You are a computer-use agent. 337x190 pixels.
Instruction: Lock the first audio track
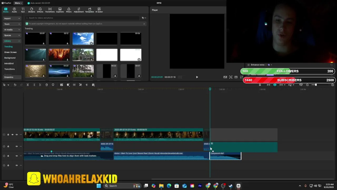(x=8, y=146)
